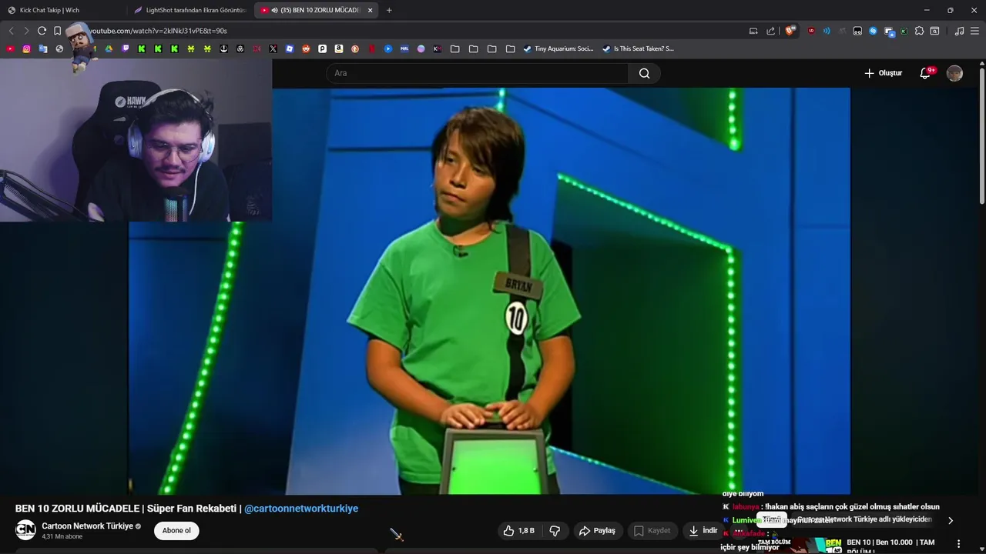Switch to the Kick Chat Takip tab
Image resolution: width=986 pixels, height=554 pixels.
click(62, 10)
